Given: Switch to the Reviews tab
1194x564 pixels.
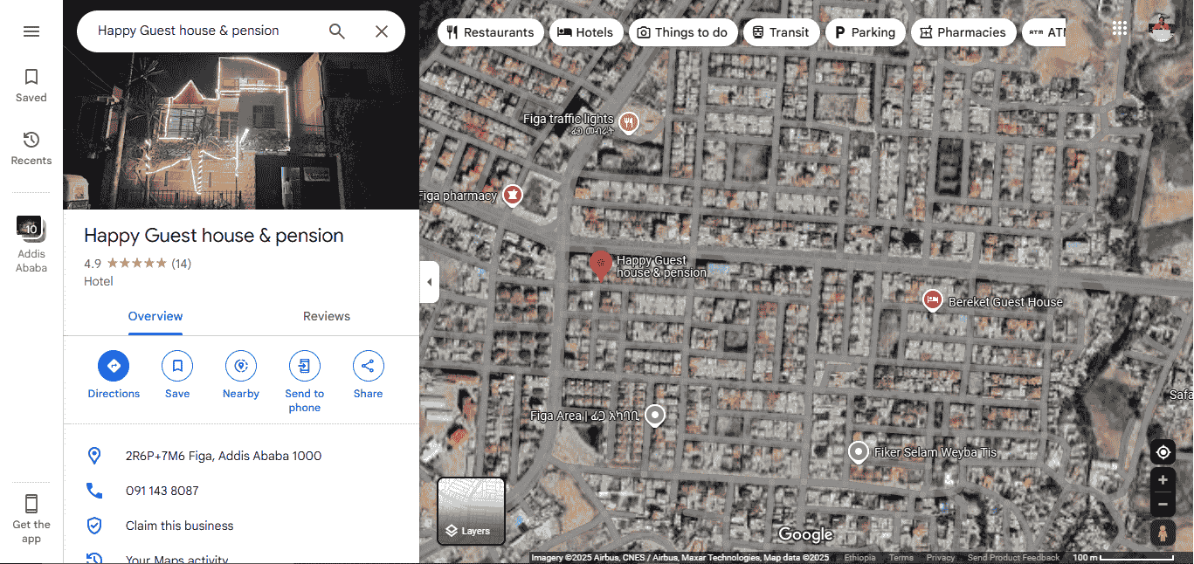Looking at the screenshot, I should pos(327,316).
